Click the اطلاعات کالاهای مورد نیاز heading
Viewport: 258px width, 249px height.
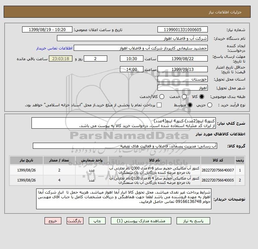(220, 134)
